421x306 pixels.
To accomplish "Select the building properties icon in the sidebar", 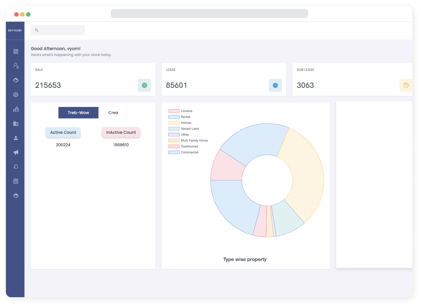I will tap(15, 109).
